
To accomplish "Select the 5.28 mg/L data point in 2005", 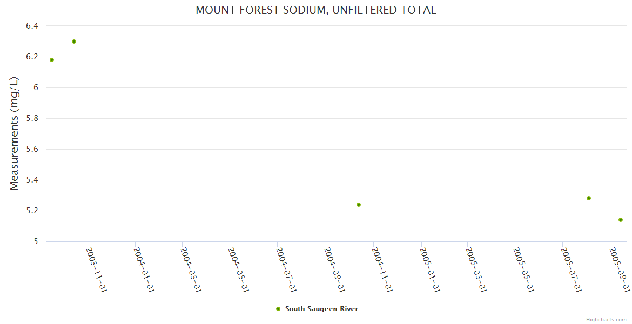I will [589, 198].
